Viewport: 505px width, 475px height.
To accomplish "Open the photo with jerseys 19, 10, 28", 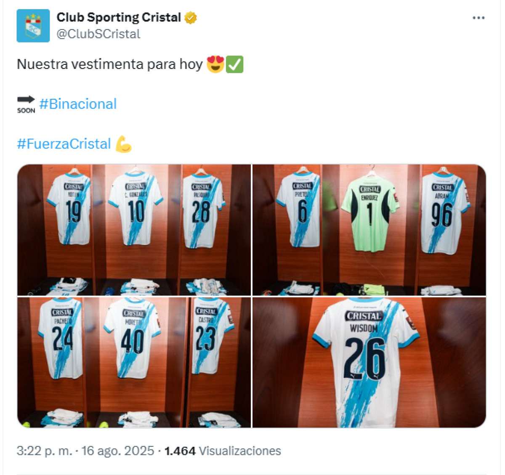I will click(134, 230).
